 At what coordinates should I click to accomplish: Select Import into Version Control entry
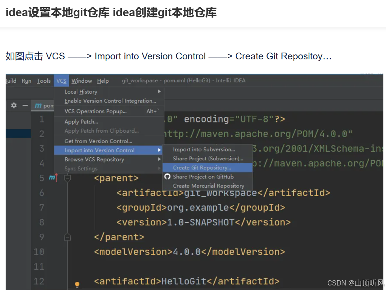tap(109, 150)
